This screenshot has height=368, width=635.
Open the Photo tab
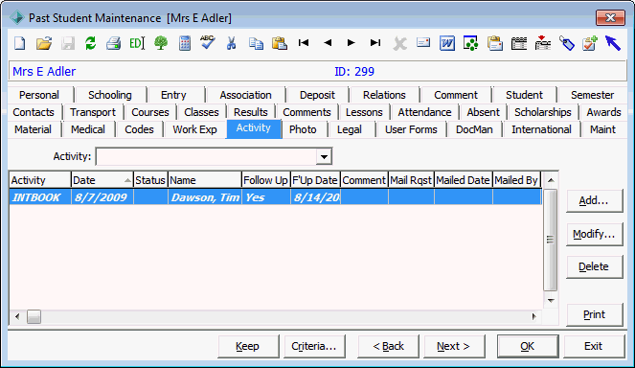[303, 129]
